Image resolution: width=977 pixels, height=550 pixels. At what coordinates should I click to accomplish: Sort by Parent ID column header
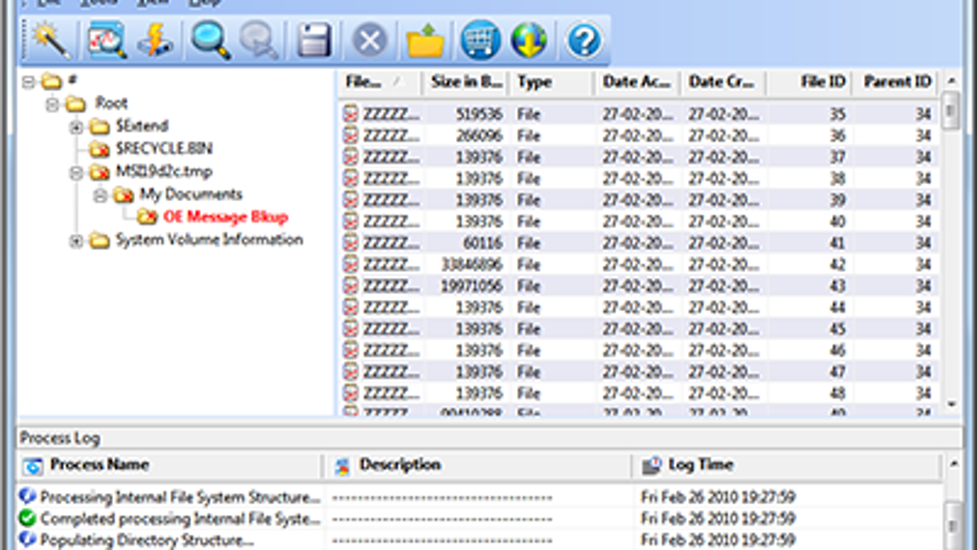[896, 82]
